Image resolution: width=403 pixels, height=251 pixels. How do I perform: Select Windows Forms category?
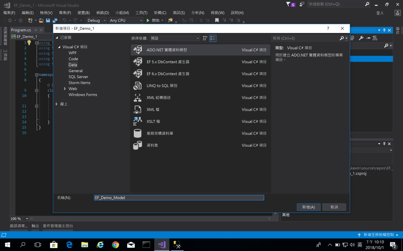click(x=83, y=95)
